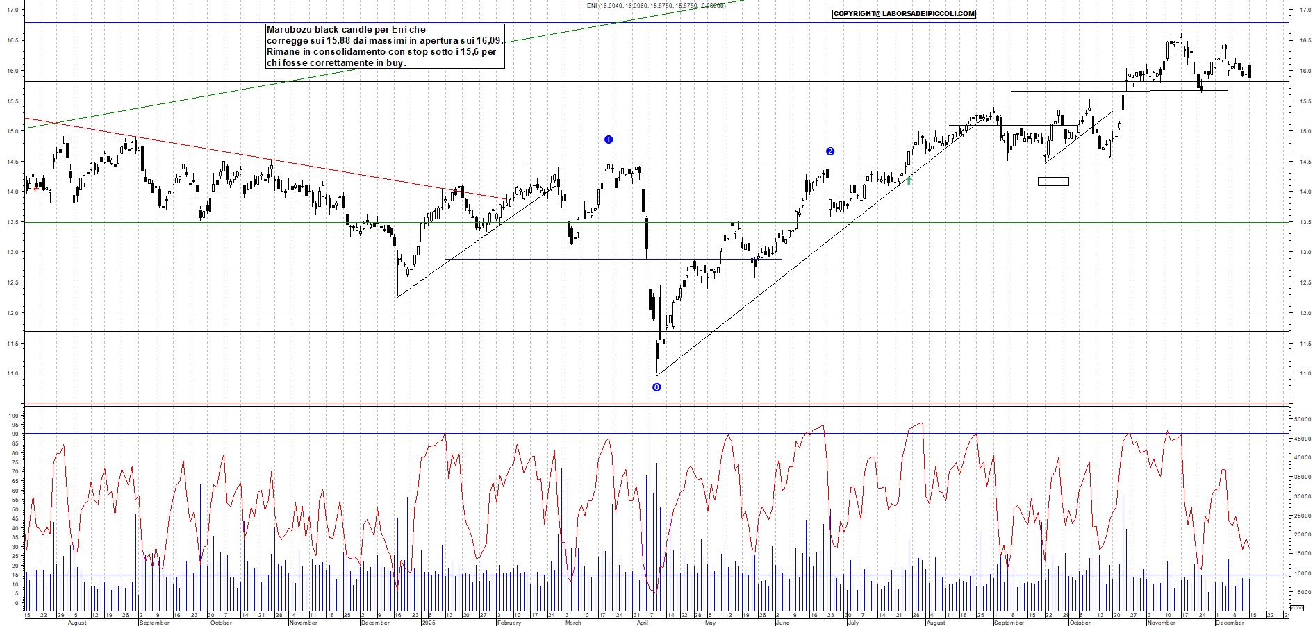Click the 11.0 price label on right axis
The height and width of the screenshot is (626, 1313).
1305,374
